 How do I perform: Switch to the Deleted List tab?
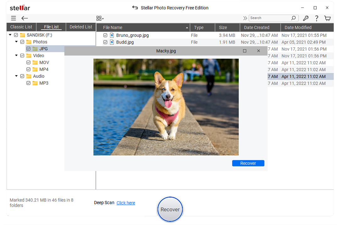[81, 27]
